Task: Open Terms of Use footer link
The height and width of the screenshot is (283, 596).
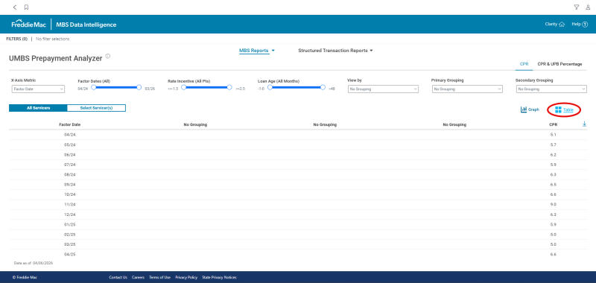Action: click(x=159, y=277)
